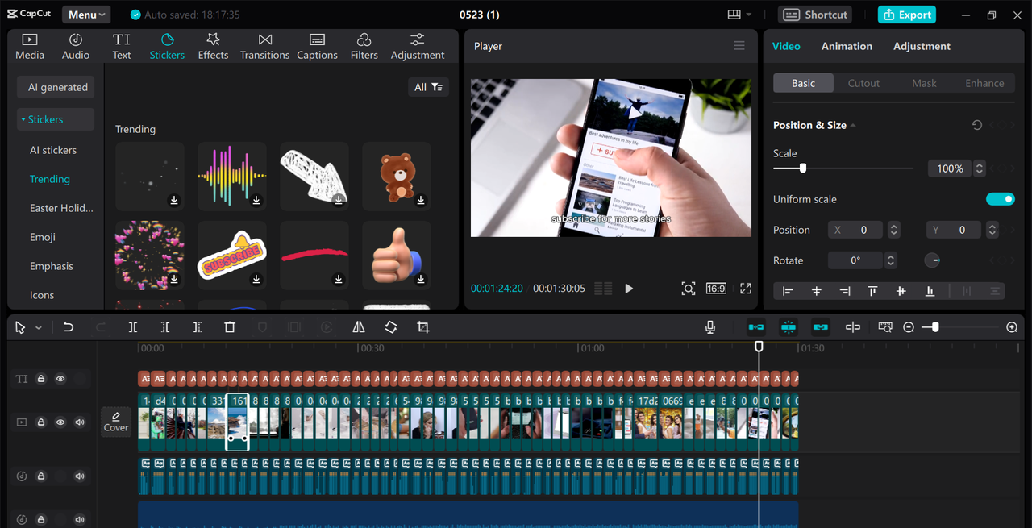Play the video preview

(x=629, y=289)
